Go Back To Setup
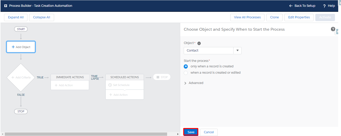 click(x=302, y=6)
